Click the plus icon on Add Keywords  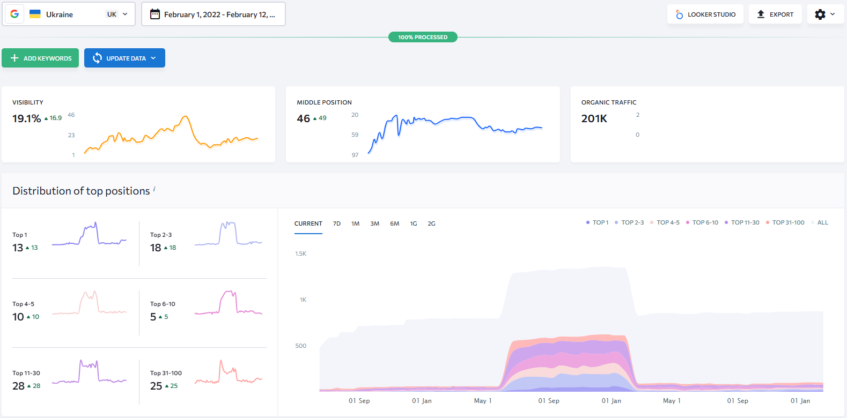(x=14, y=58)
